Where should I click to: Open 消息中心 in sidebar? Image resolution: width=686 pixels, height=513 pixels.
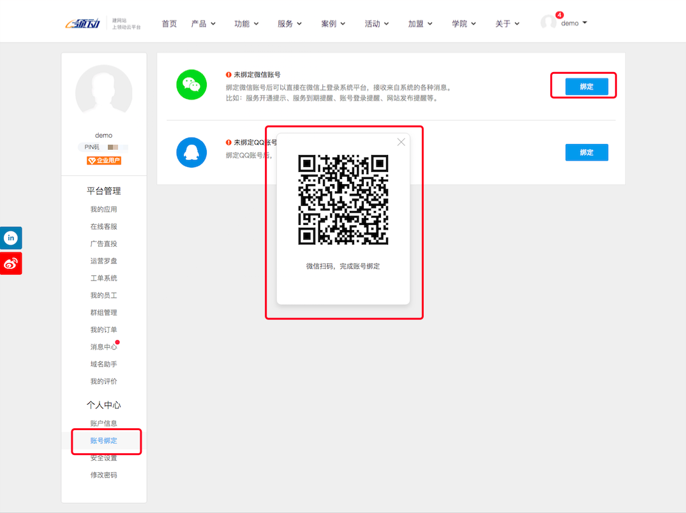103,347
